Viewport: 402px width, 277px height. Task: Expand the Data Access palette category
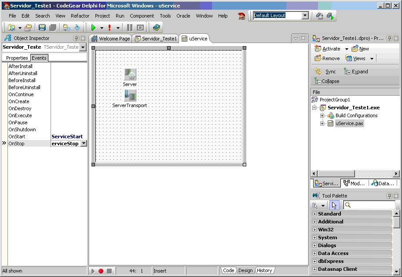314,253
